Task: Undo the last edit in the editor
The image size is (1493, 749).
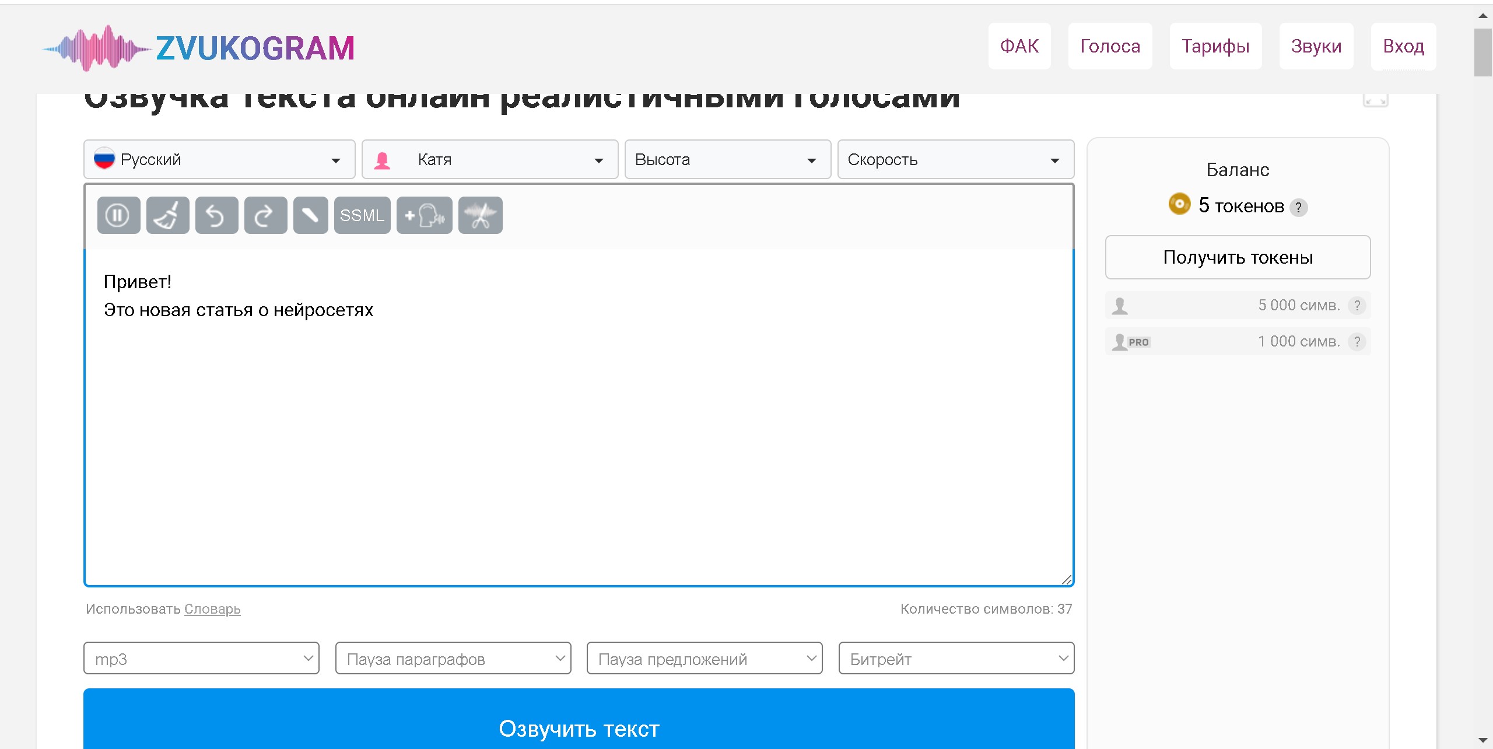Action: tap(216, 215)
